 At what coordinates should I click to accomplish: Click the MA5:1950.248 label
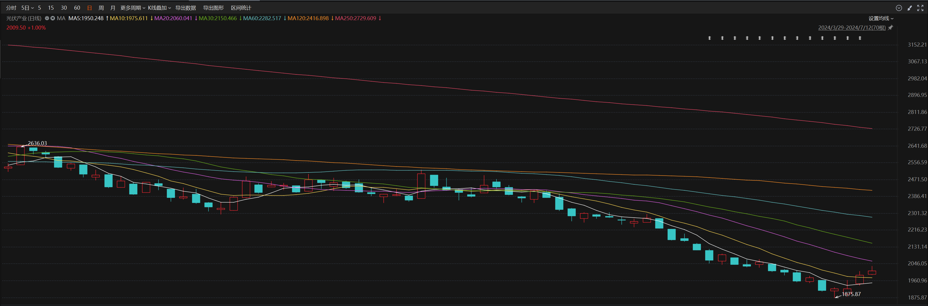pyautogui.click(x=86, y=18)
